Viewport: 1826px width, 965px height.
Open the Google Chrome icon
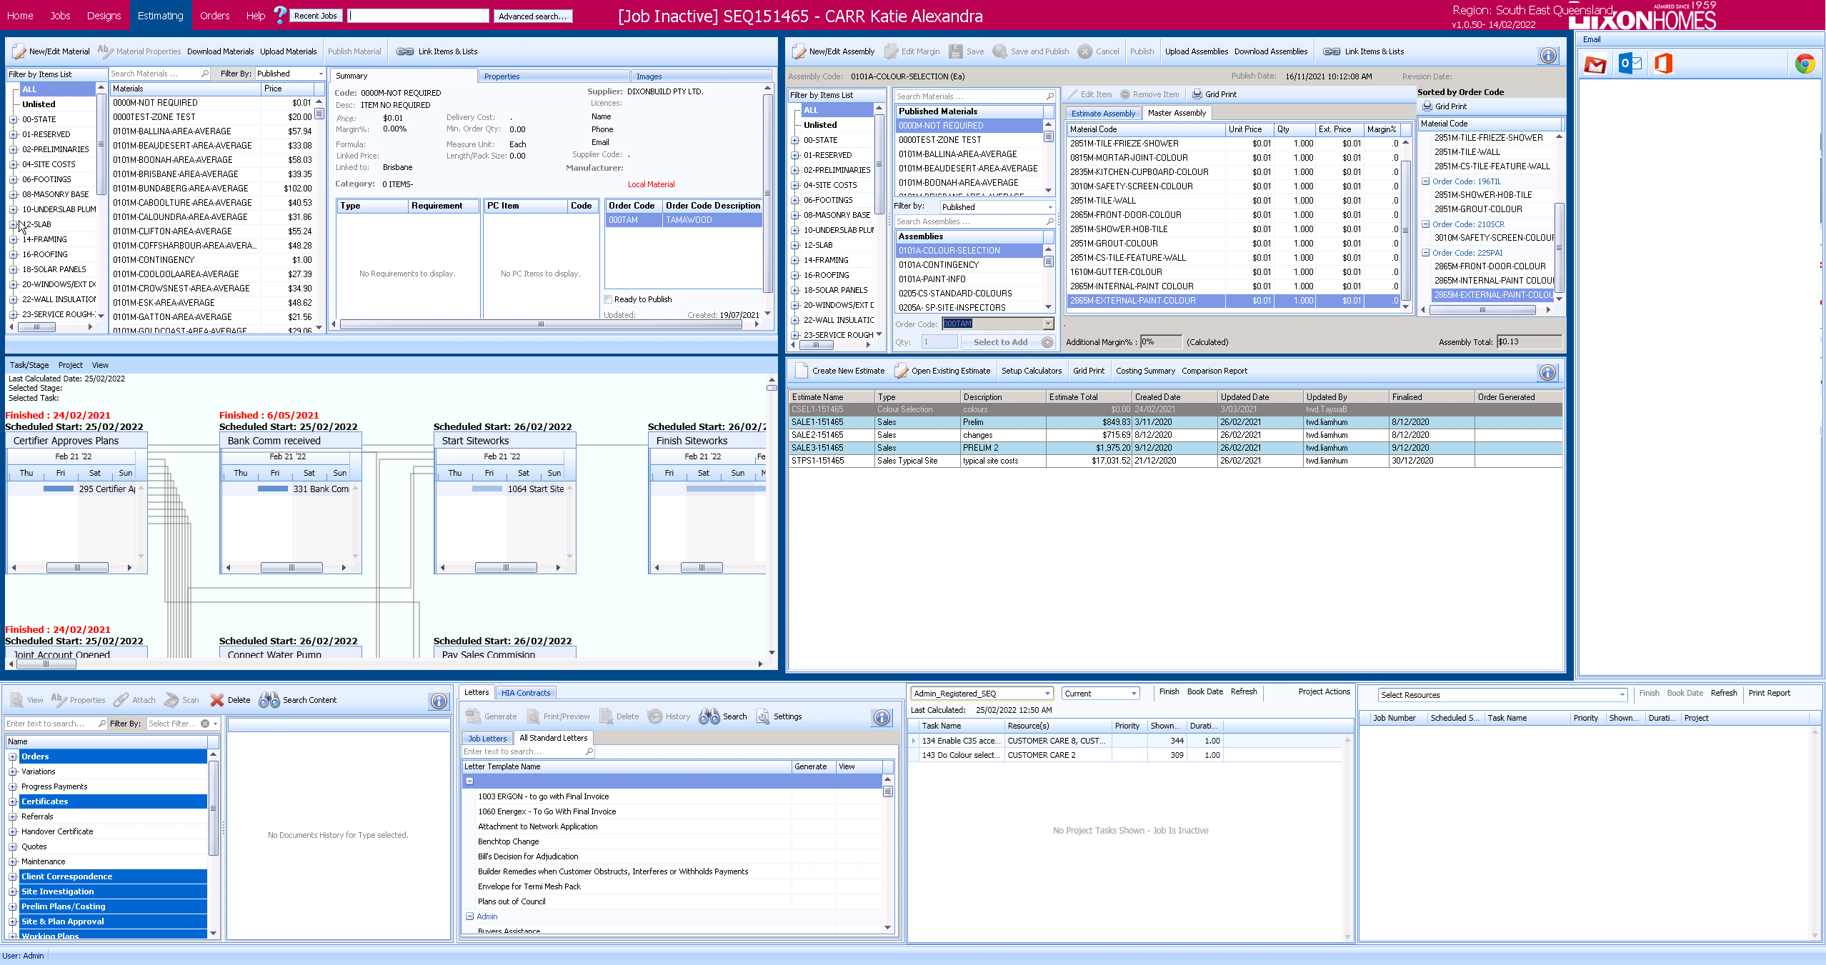tap(1805, 64)
